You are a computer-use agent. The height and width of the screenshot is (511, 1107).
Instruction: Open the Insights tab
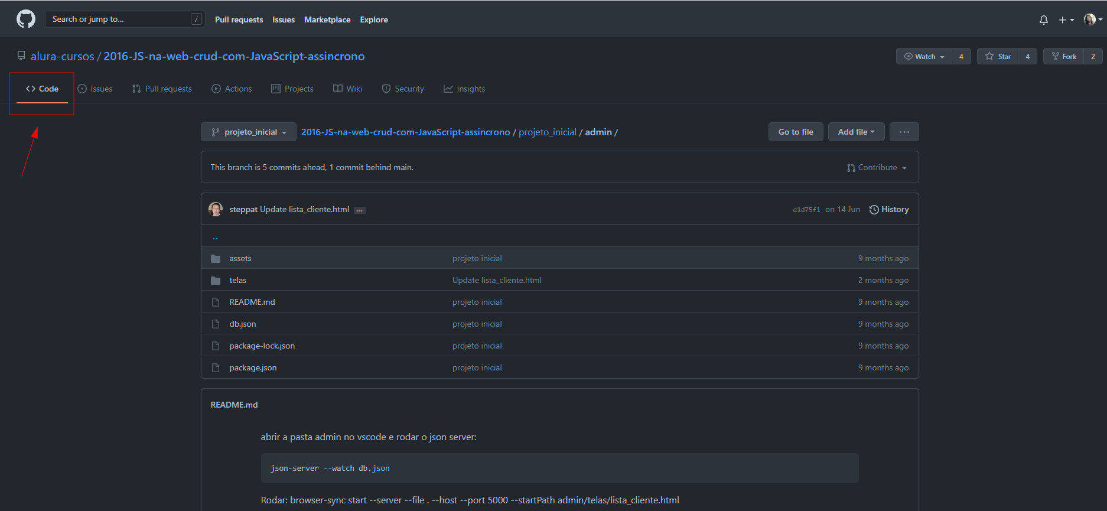point(464,89)
